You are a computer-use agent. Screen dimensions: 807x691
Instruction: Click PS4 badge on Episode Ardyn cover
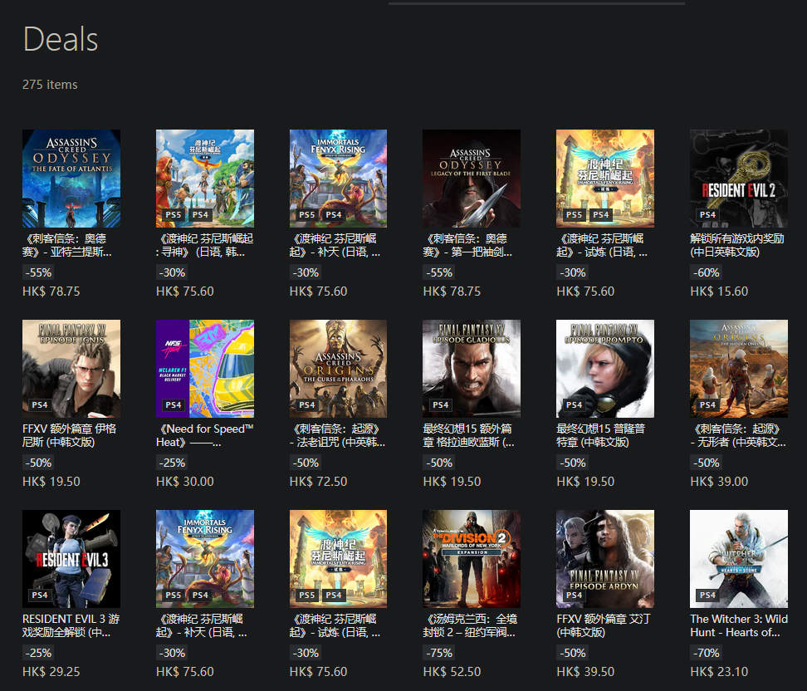point(574,595)
